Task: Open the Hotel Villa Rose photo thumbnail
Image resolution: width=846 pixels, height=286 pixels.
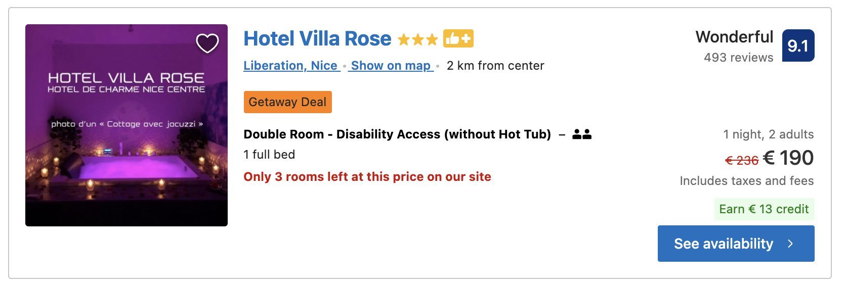Action: point(126,152)
